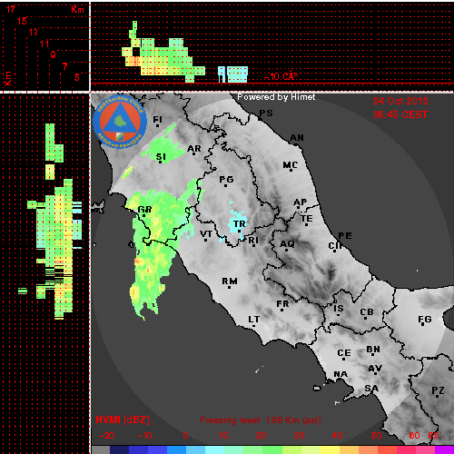The image size is (454, 454).
Task: Click the AR city label on map
Action: click(x=194, y=149)
